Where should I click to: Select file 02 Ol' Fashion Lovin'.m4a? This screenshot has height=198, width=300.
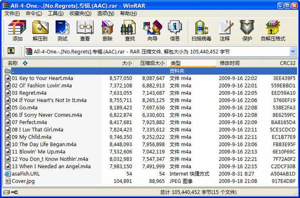point(41,85)
